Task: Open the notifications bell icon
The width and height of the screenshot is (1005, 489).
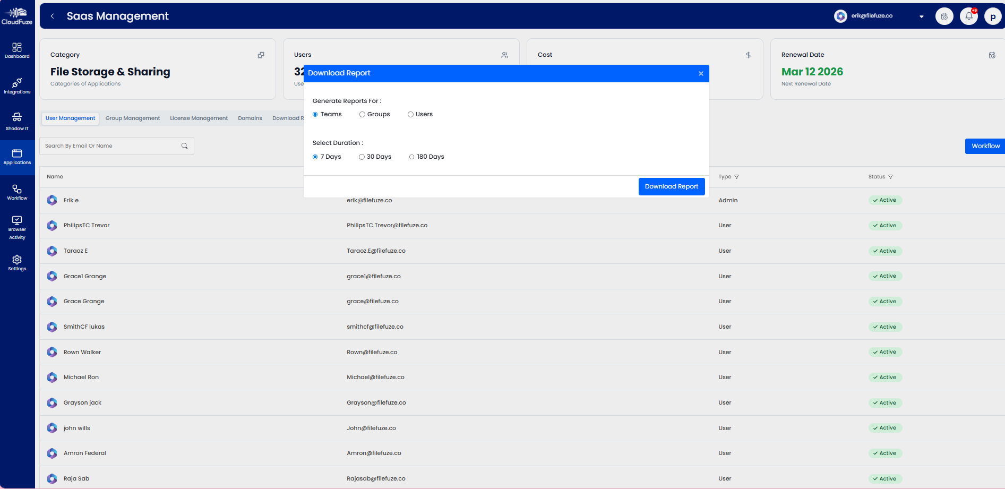Action: (x=968, y=16)
